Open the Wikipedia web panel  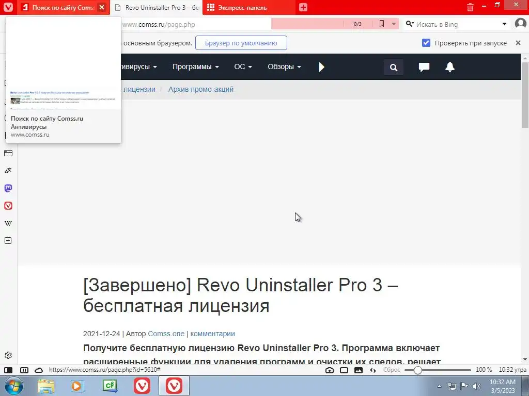[x=8, y=223]
